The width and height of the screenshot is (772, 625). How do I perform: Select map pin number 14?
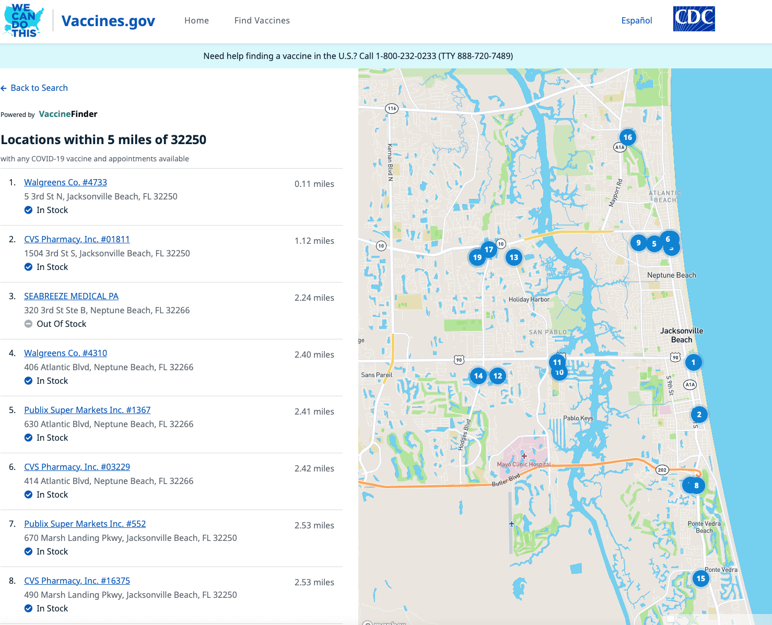pos(478,376)
